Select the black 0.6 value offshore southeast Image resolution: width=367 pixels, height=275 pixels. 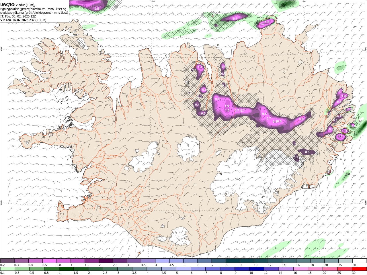[x=348, y=174]
